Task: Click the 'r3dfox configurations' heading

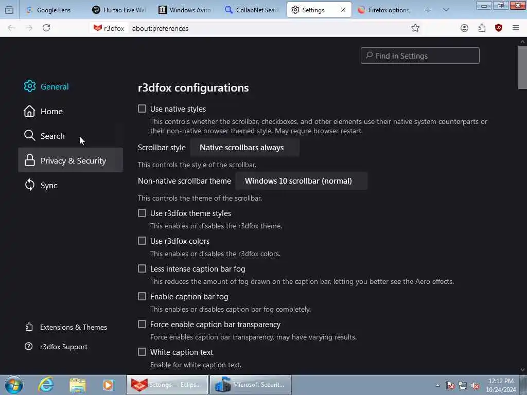Action: pos(194,87)
